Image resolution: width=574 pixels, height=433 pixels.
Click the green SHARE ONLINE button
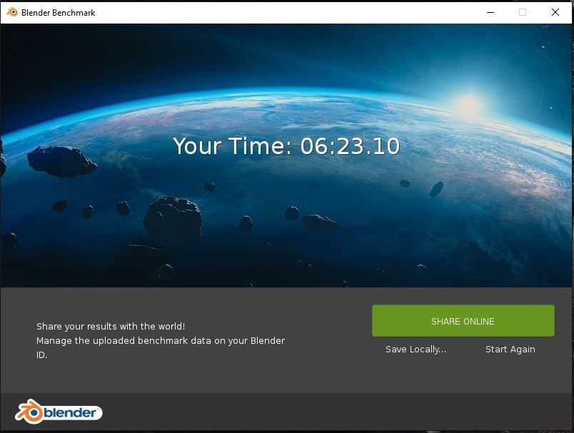[x=463, y=321]
